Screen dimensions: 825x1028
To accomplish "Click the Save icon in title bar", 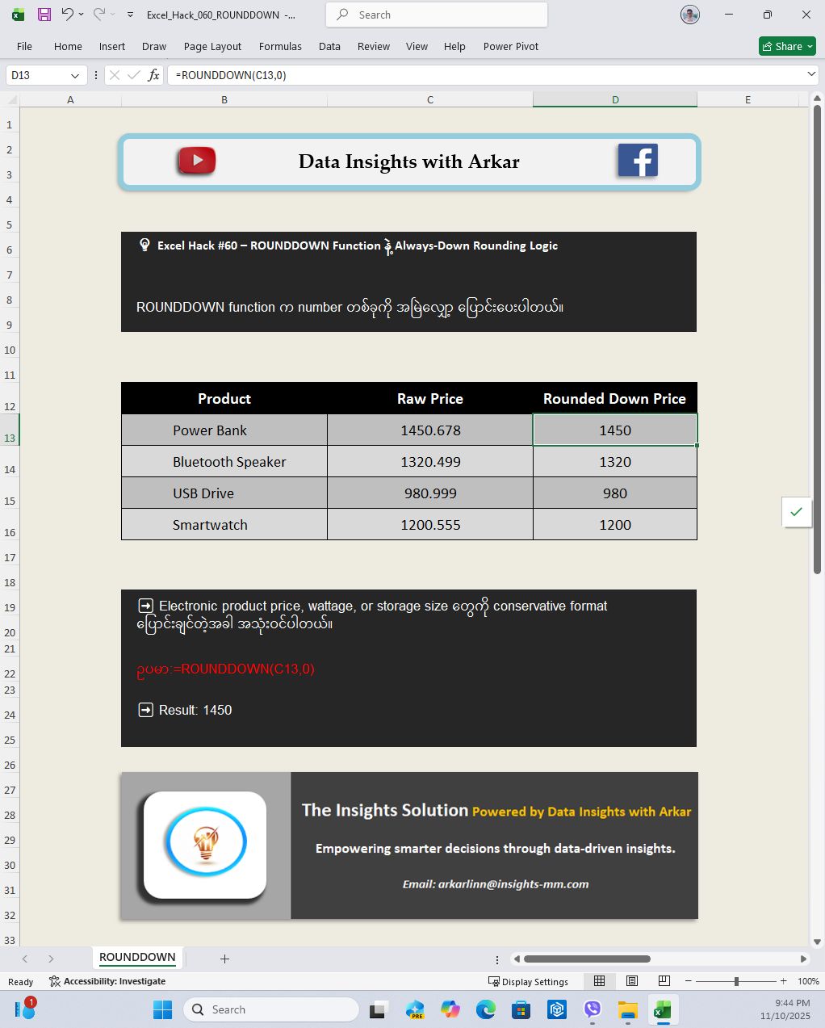I will click(x=44, y=15).
